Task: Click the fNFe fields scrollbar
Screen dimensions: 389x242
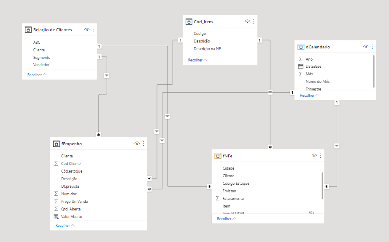Action: [x=322, y=186]
